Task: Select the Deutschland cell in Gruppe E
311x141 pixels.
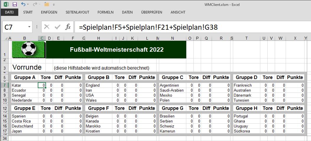Action: click(x=22, y=126)
